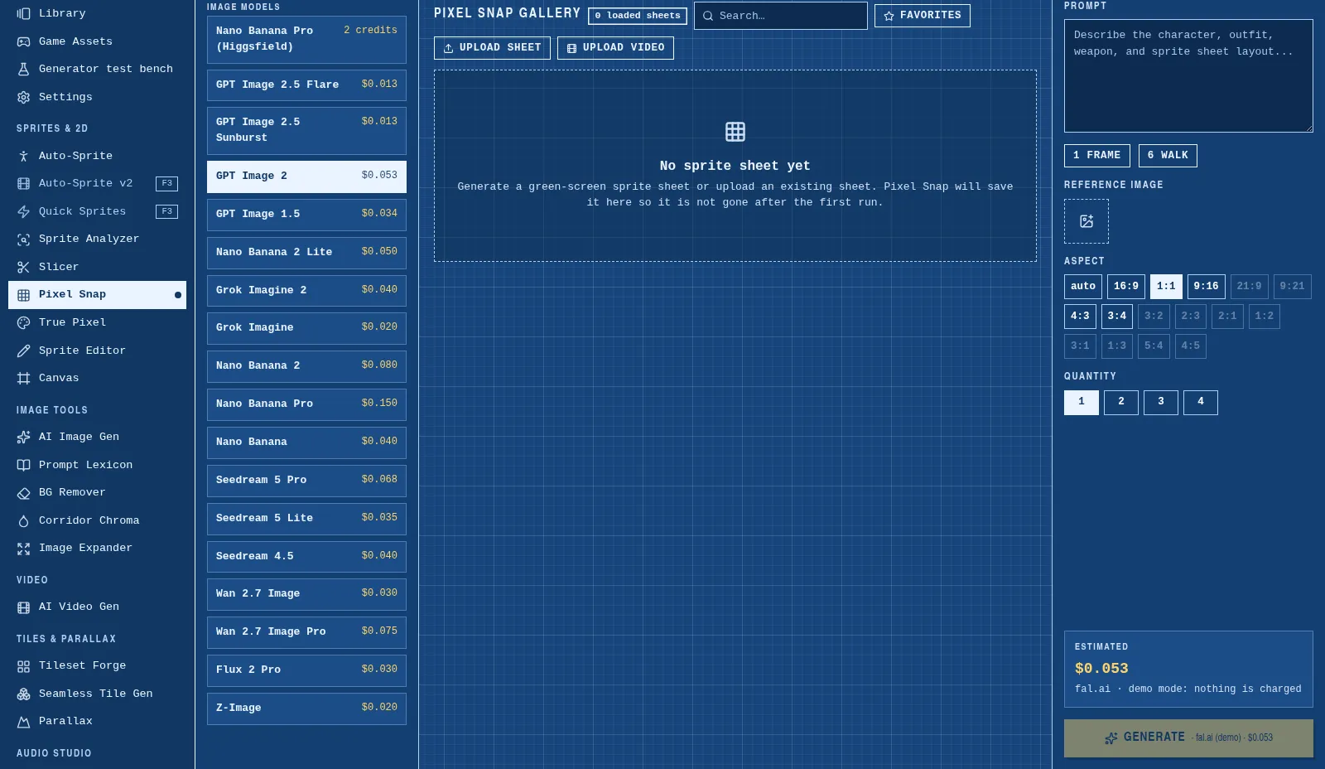Image resolution: width=1325 pixels, height=769 pixels.
Task: Open the Favorites filter
Action: [923, 16]
